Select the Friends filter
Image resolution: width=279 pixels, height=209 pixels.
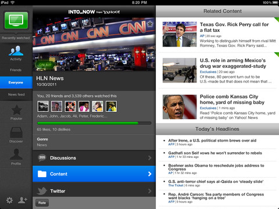16,70
